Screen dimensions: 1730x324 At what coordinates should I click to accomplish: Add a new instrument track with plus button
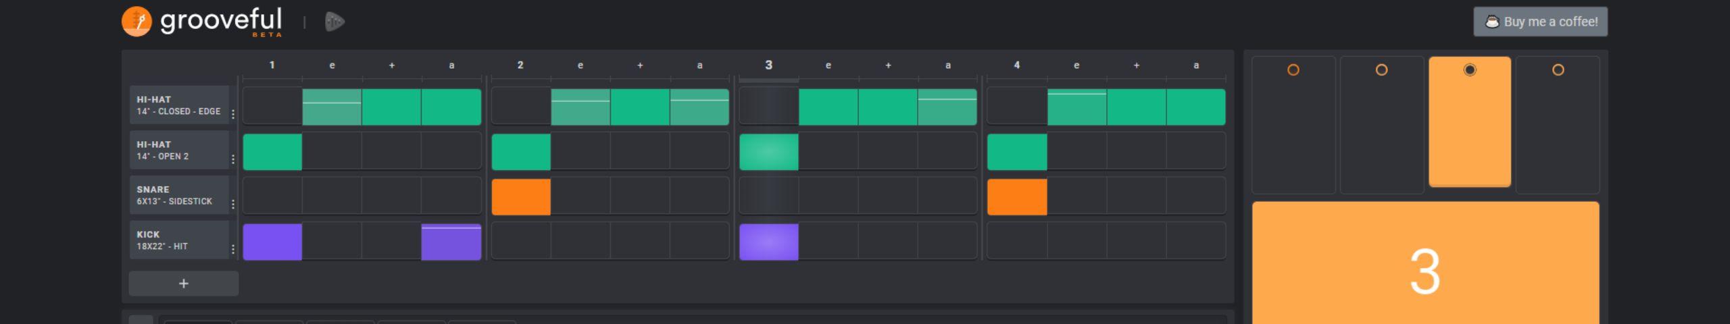pyautogui.click(x=183, y=283)
